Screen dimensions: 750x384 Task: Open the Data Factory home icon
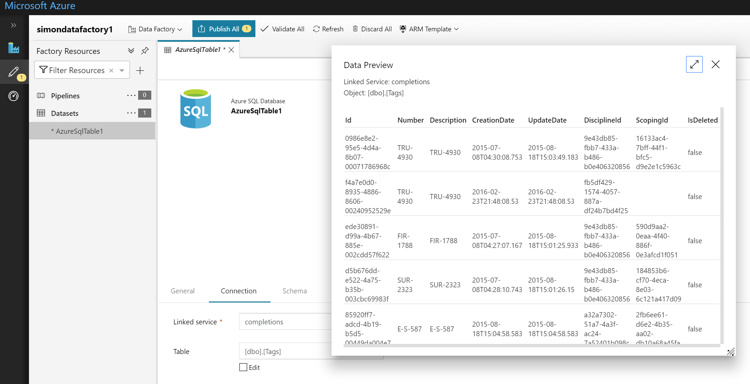[x=13, y=48]
